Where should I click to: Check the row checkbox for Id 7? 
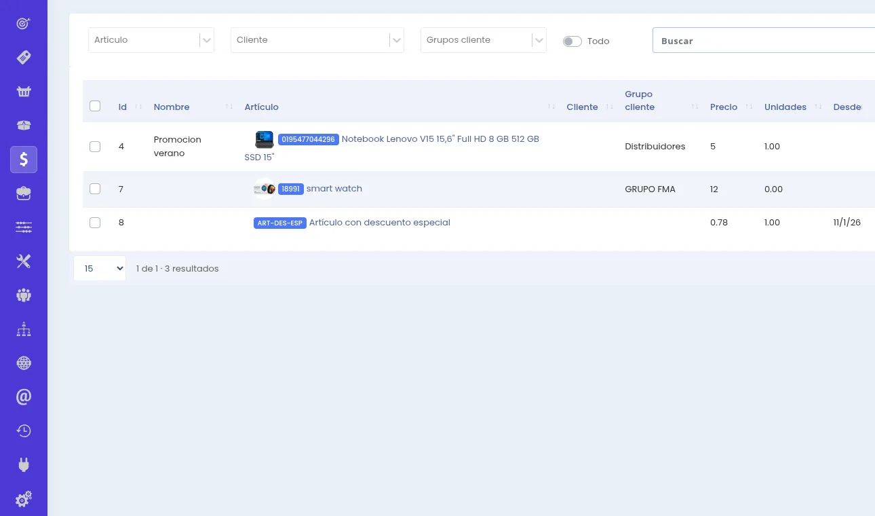tap(95, 189)
